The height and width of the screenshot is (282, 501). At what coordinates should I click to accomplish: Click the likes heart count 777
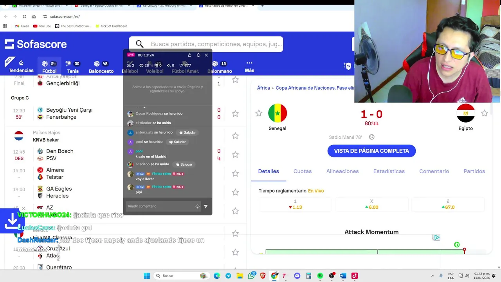185,65
